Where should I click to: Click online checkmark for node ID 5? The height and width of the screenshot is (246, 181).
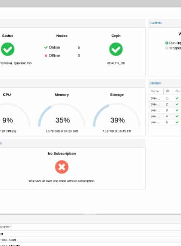[177, 122]
